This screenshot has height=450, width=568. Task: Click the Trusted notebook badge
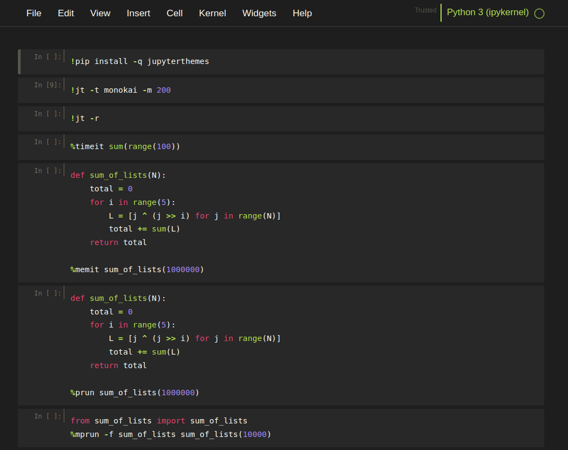425,10
